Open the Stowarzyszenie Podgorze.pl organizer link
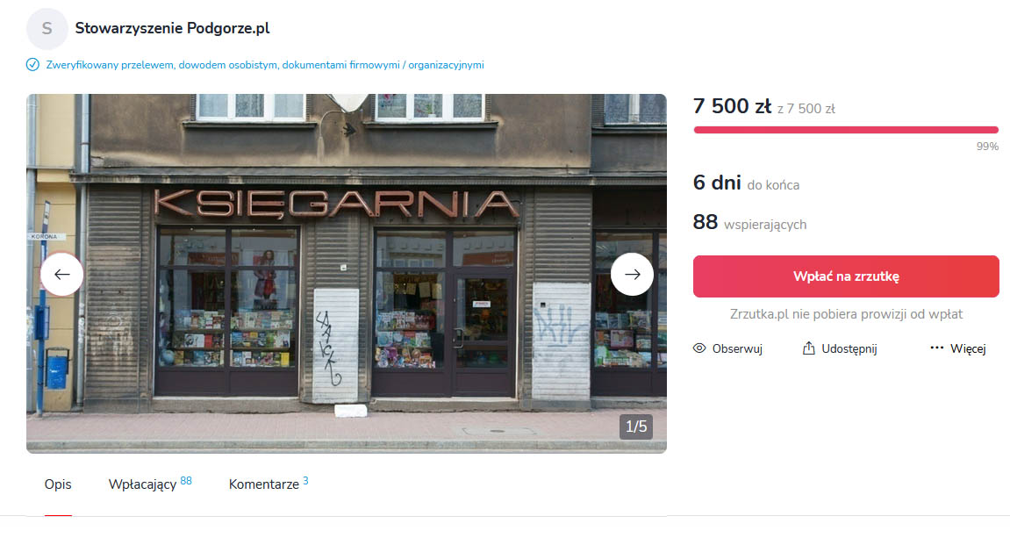The width and height of the screenshot is (1010, 545). point(173,28)
